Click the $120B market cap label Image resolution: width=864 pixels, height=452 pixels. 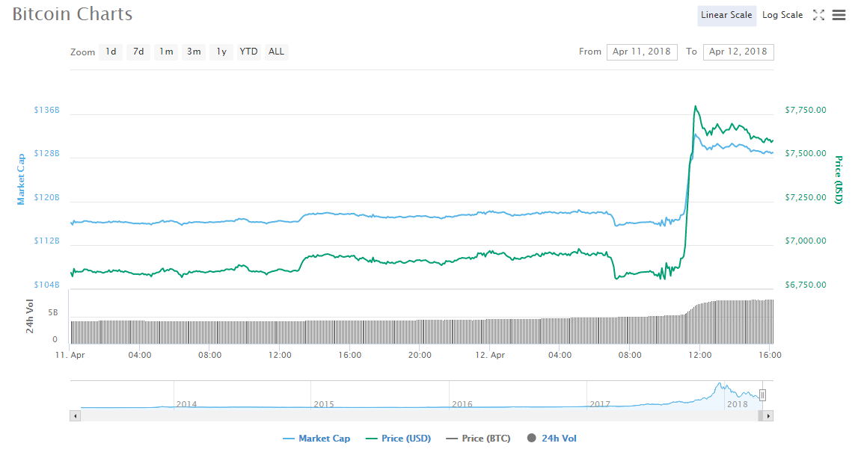coord(47,198)
